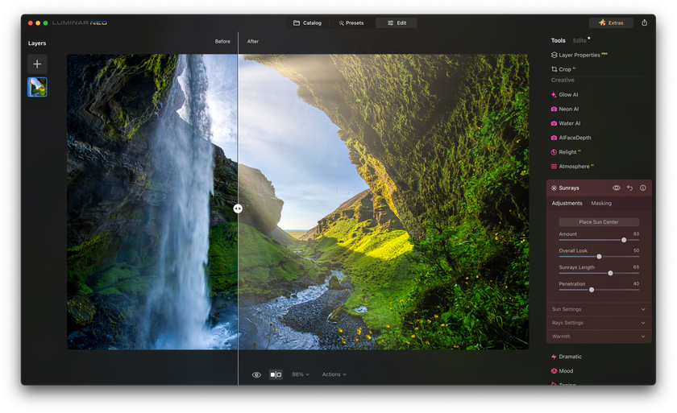Image resolution: width=677 pixels, height=413 pixels.
Task: Switch to the Catalog tab
Action: (x=307, y=23)
